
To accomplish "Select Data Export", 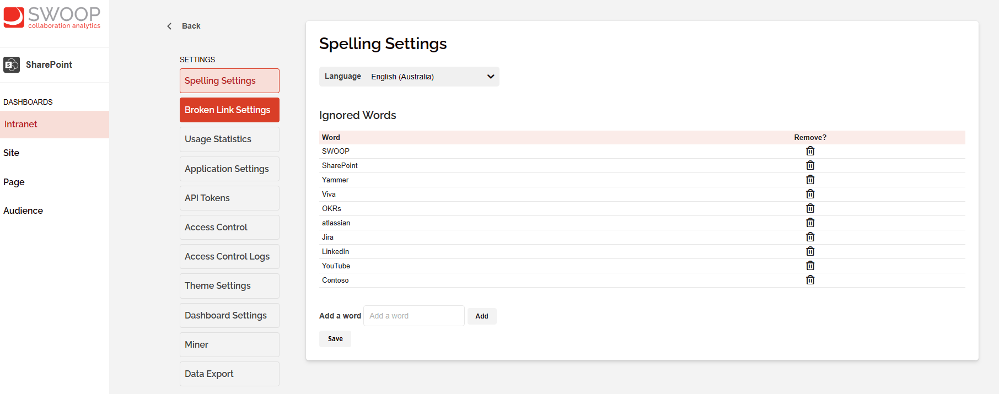I will pos(229,374).
